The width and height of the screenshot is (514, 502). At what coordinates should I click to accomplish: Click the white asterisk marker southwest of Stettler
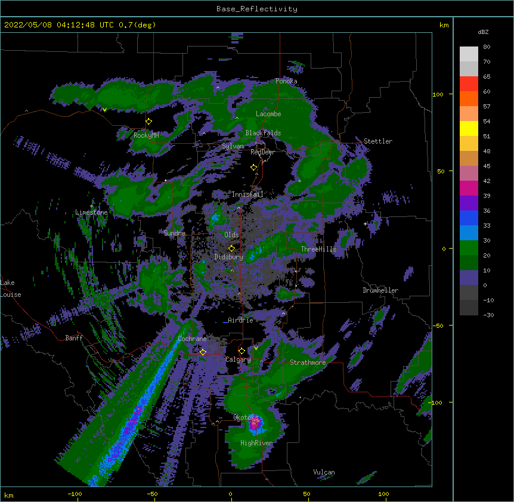(299, 181)
